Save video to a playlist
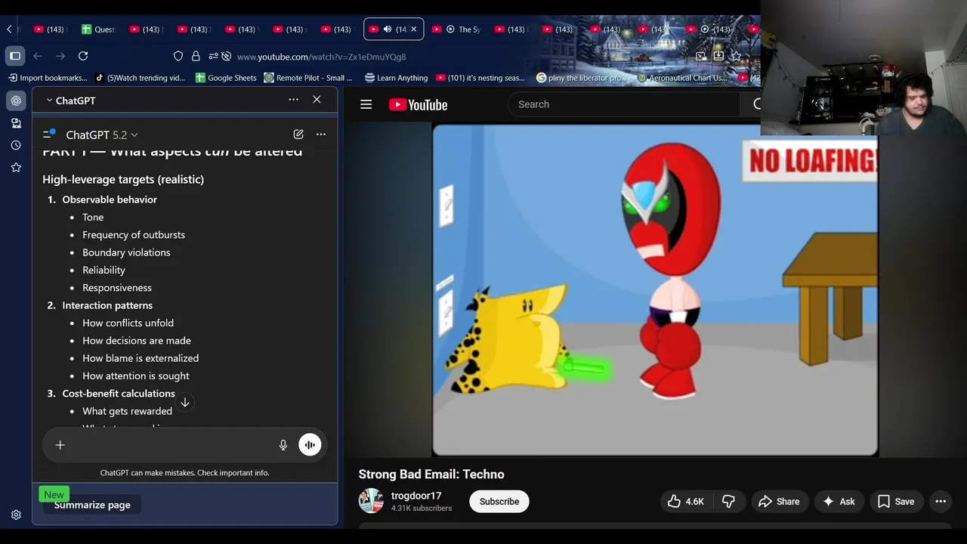Screen dimensions: 967x544 tap(896, 502)
